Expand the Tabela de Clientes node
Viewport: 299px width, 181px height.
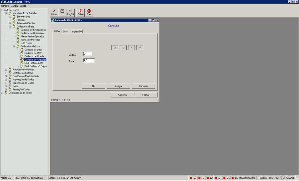point(10,23)
